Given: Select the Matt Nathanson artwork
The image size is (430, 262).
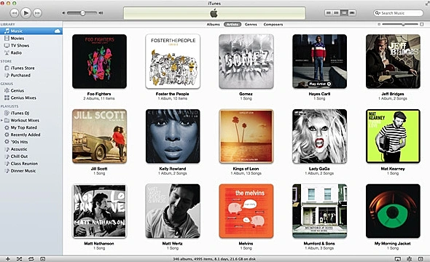Looking at the screenshot, I should [99, 211].
